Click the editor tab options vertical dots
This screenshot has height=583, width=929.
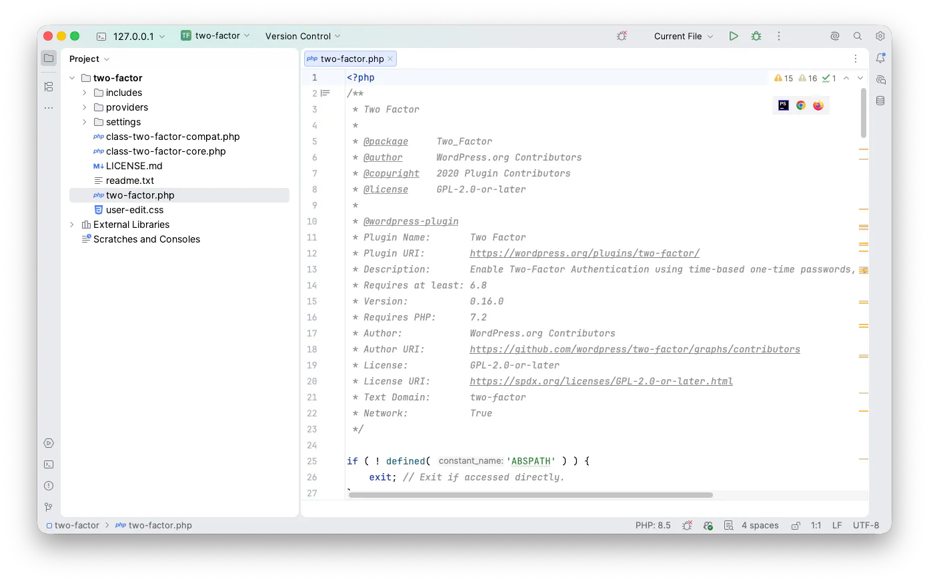(x=856, y=59)
